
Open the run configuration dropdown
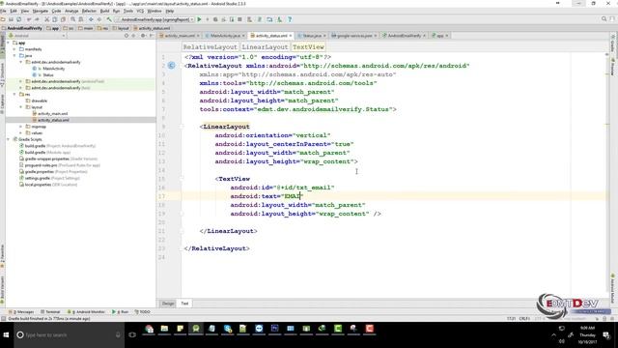(x=155, y=19)
